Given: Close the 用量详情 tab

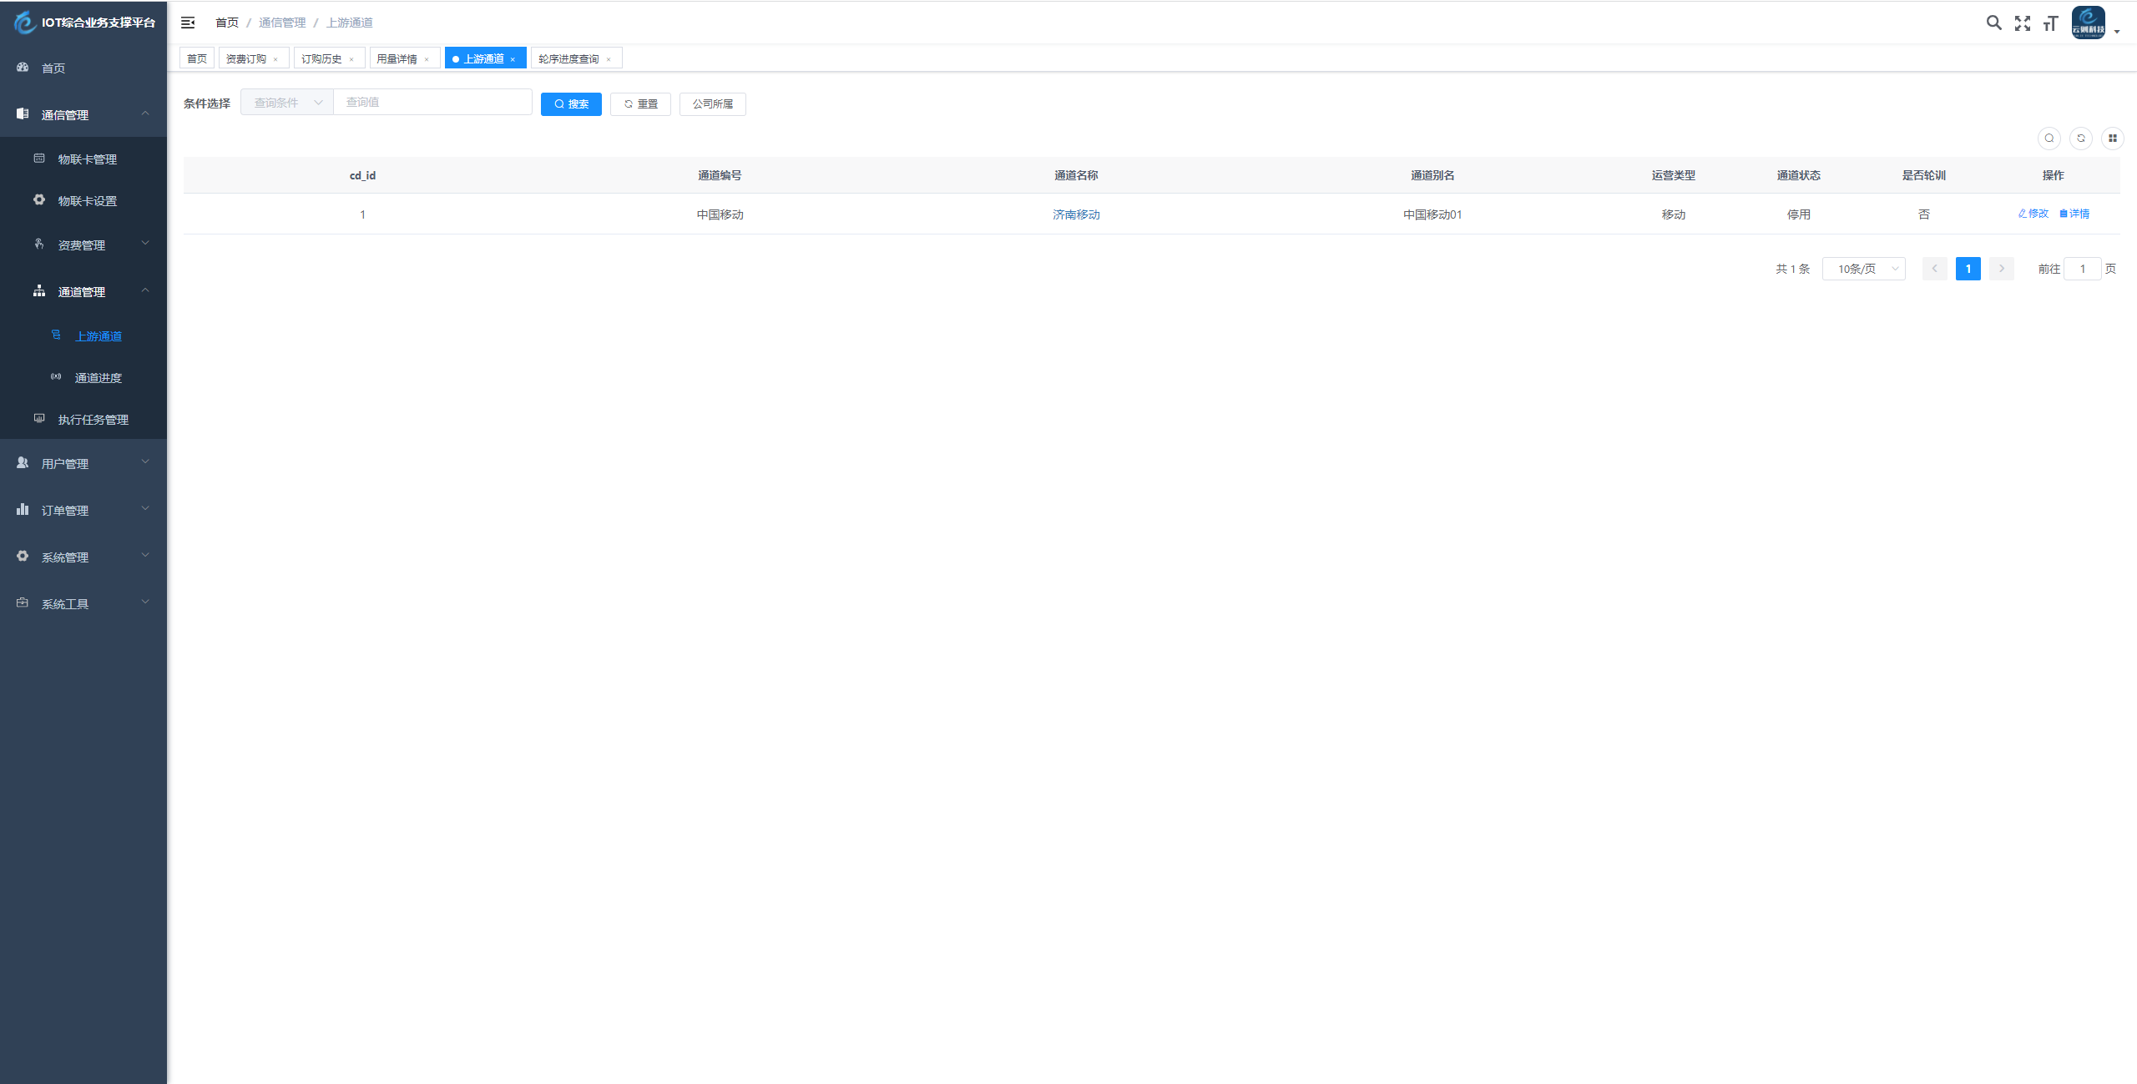Looking at the screenshot, I should click(427, 59).
